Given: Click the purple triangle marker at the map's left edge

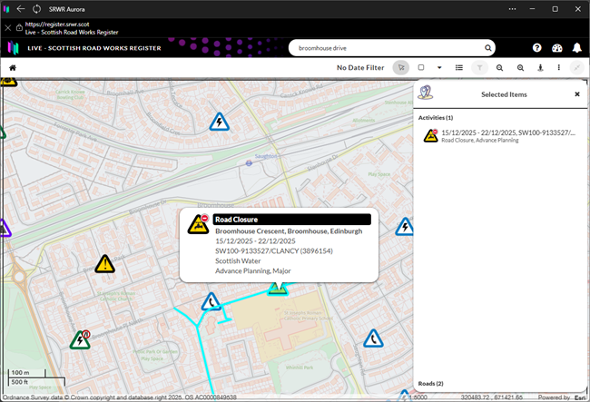Looking at the screenshot, I should (5, 229).
